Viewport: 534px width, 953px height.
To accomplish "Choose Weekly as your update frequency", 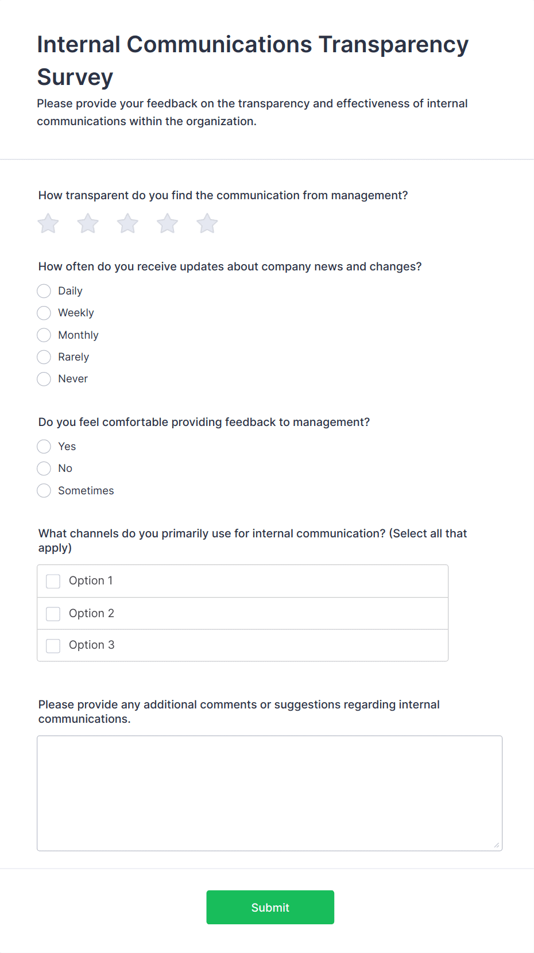I will 44,313.
